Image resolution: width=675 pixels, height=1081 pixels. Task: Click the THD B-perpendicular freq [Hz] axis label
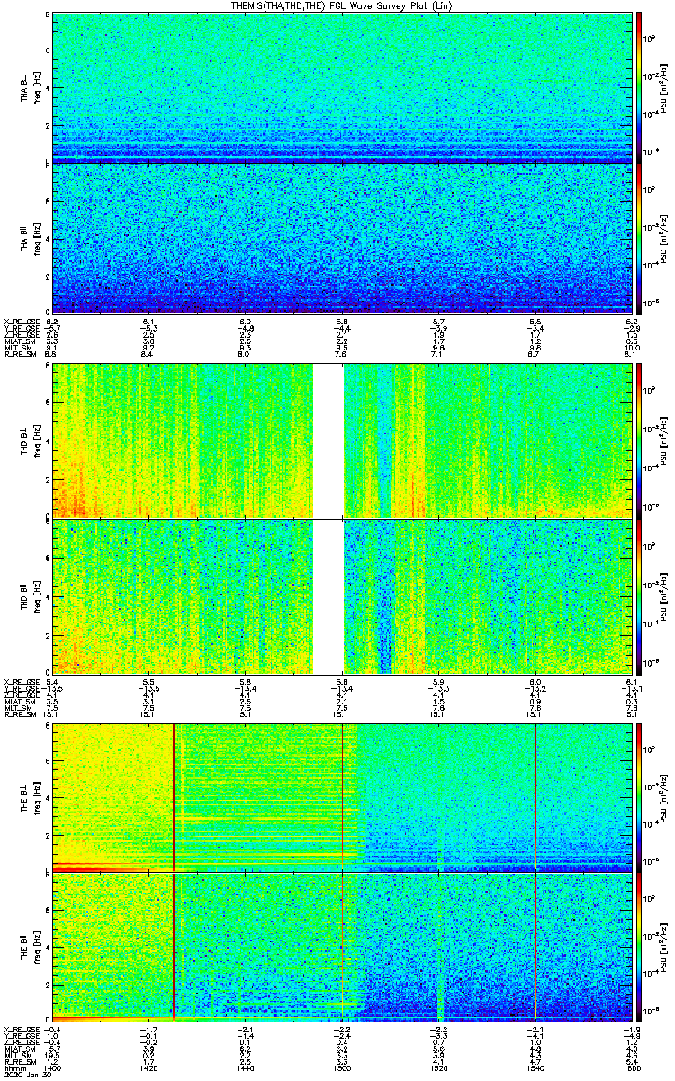38,441
